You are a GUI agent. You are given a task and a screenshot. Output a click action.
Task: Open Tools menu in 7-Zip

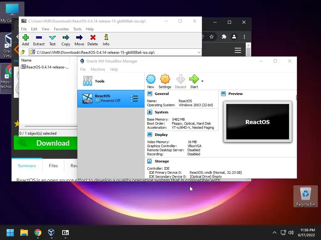pyautogui.click(x=77, y=29)
